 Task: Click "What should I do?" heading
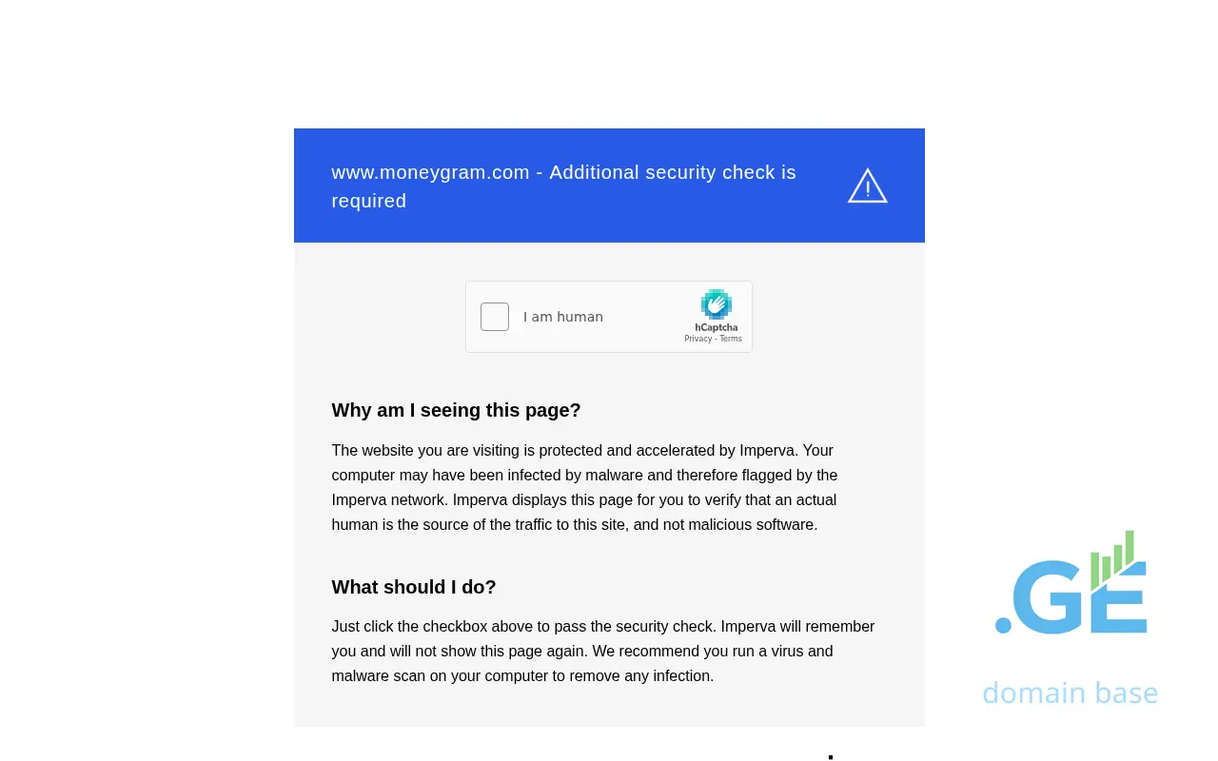coord(414,587)
